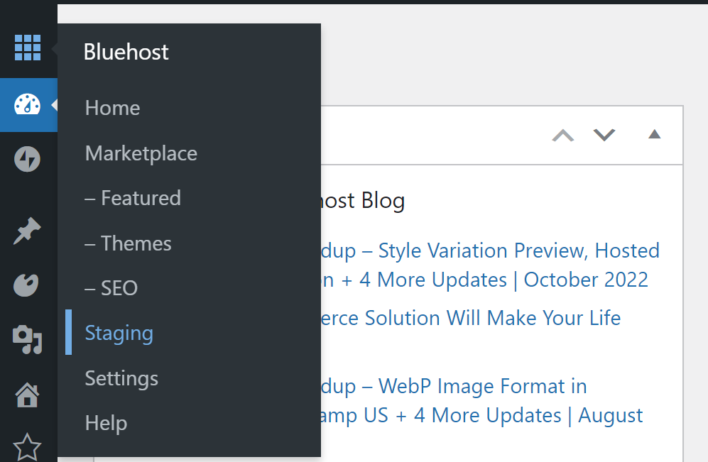
Task: Move the widget down using the down chevron
Action: [604, 135]
